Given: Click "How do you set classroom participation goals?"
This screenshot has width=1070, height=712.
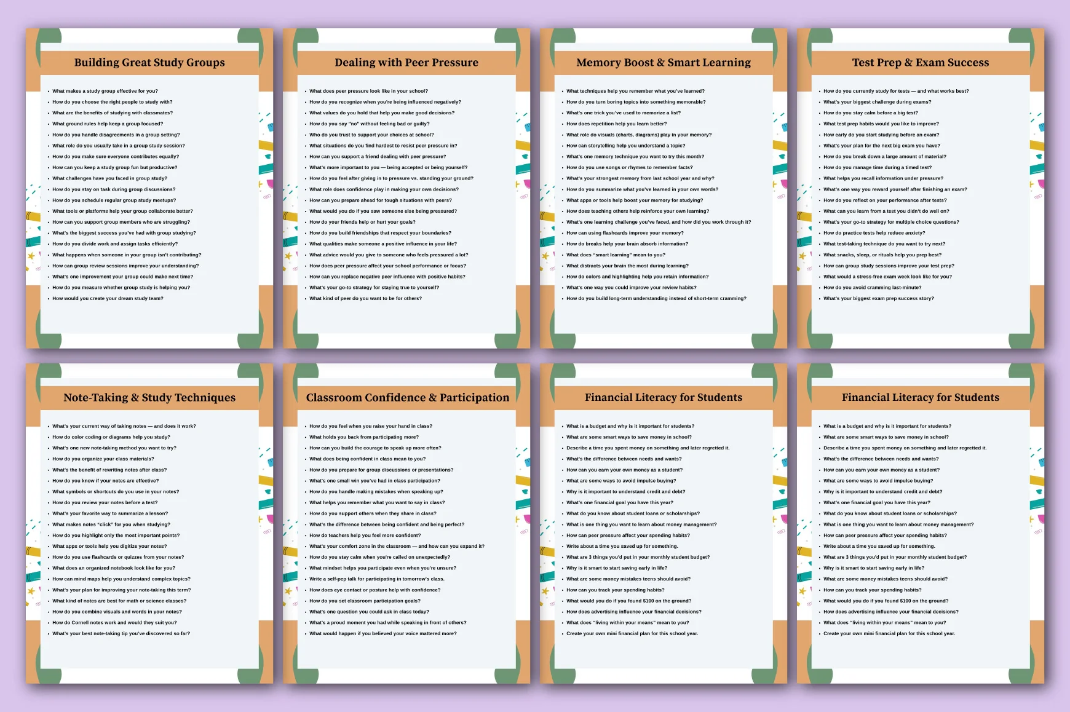Looking at the screenshot, I should pos(365,601).
